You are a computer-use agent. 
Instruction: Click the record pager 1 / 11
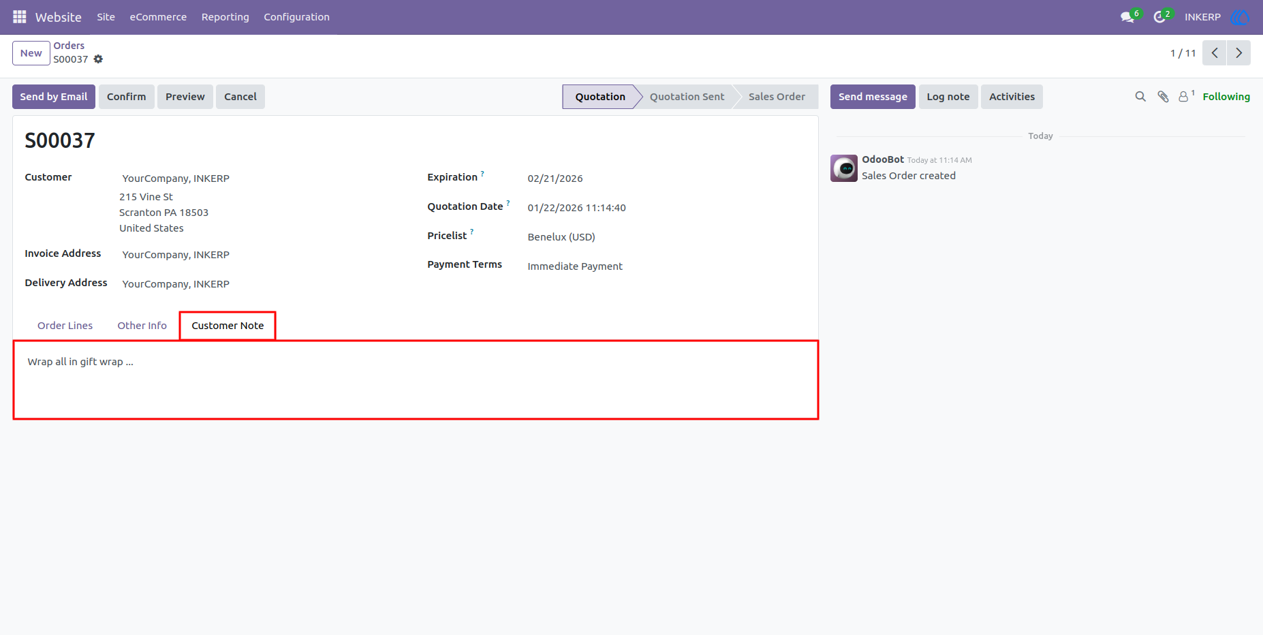pos(1183,53)
